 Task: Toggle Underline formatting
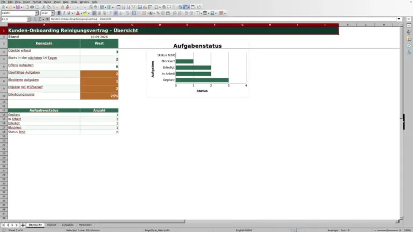[x=68, y=13]
